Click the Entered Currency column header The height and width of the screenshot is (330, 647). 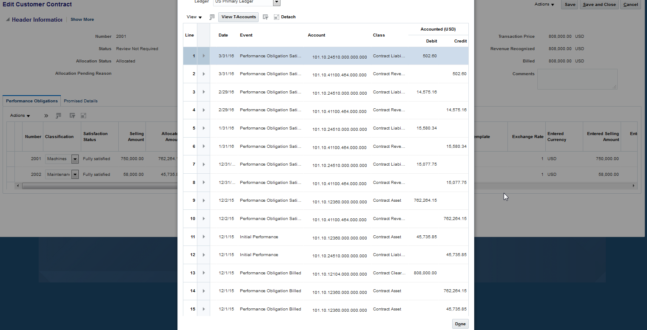[x=557, y=137]
